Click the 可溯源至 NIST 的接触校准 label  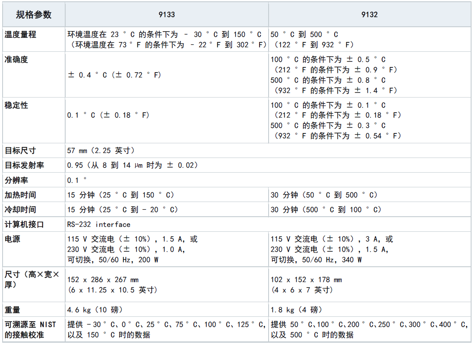[30, 330]
